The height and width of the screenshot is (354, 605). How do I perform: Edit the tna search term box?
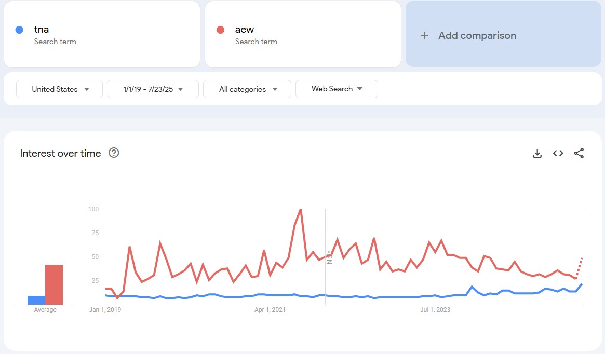pyautogui.click(x=102, y=34)
